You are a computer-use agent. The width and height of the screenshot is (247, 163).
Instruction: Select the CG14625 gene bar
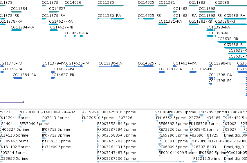[x=146, y=6]
